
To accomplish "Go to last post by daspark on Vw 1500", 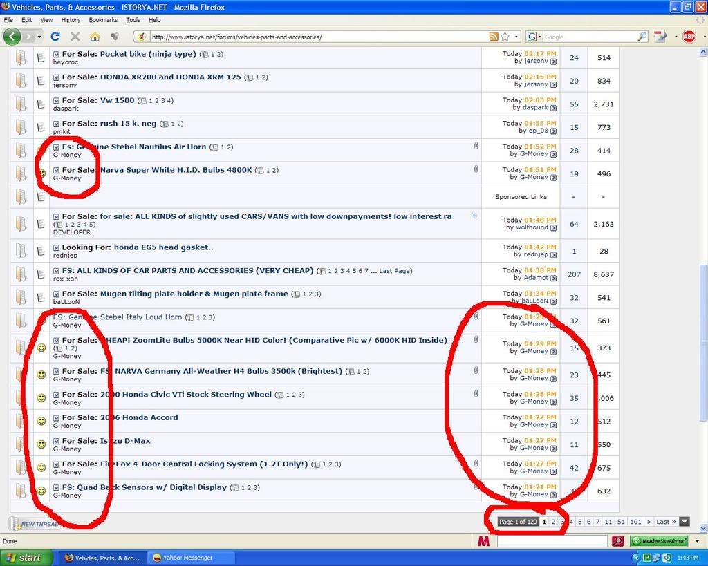I will 553,108.
